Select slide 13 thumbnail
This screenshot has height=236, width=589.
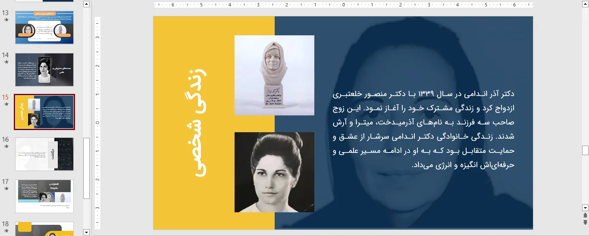[44, 28]
